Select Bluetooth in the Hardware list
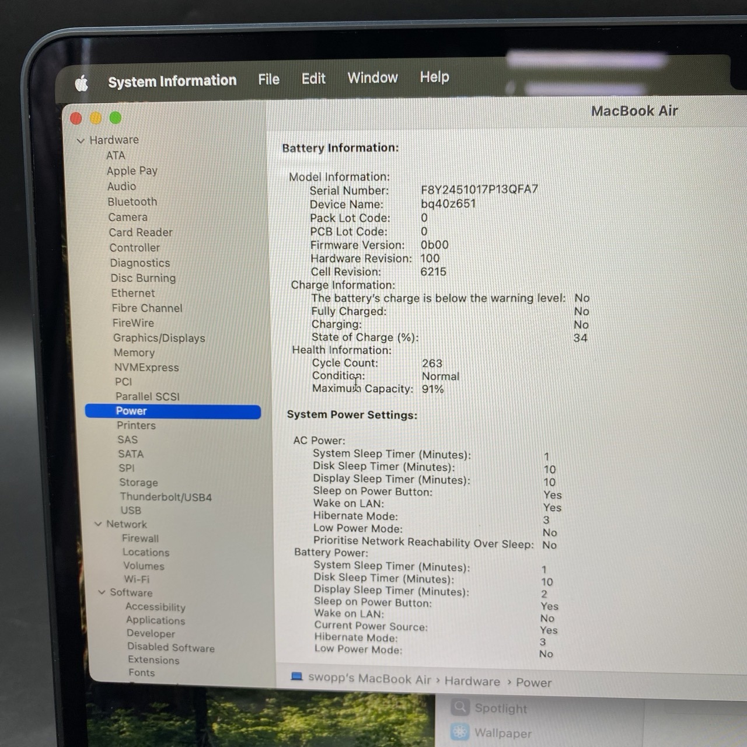Image resolution: width=747 pixels, height=747 pixels. 132,202
